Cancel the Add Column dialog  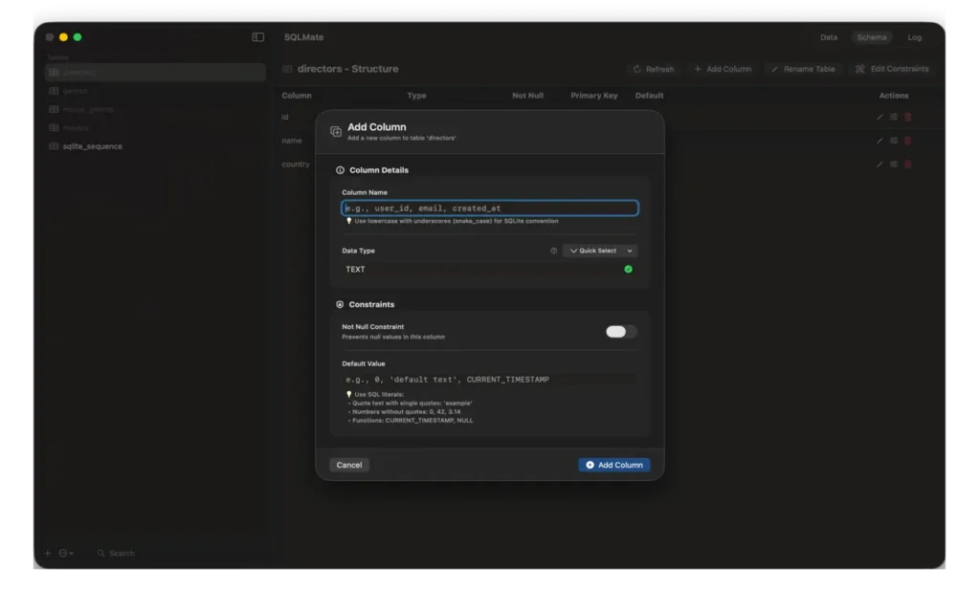point(349,465)
